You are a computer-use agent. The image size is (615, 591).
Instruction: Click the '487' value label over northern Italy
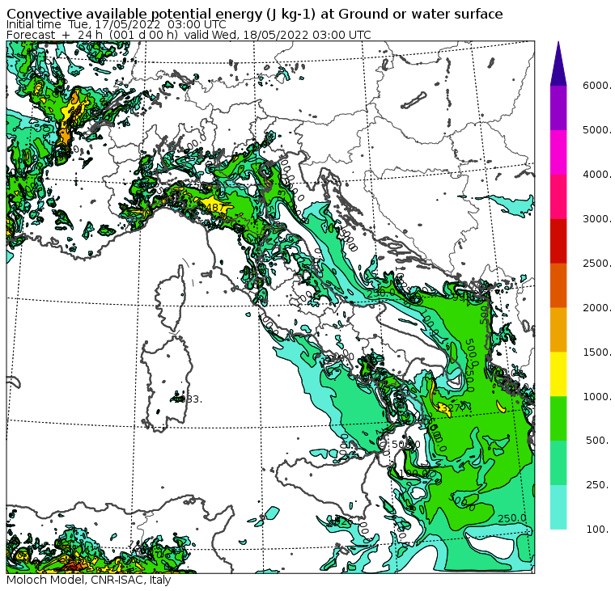pyautogui.click(x=214, y=207)
